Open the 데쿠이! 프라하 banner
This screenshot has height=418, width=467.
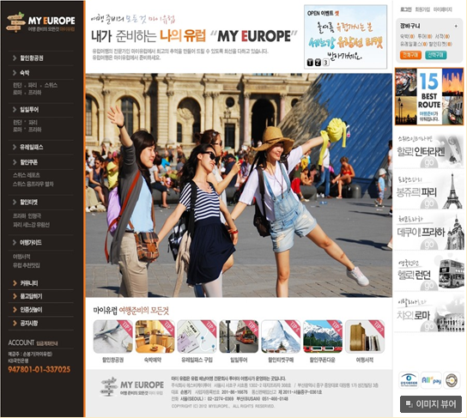[x=429, y=232]
